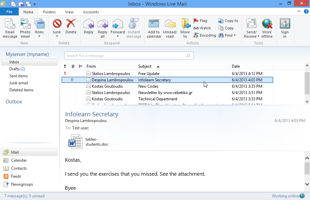Click the Copy to button
The height and width of the screenshot is (200, 310).
point(228,21)
